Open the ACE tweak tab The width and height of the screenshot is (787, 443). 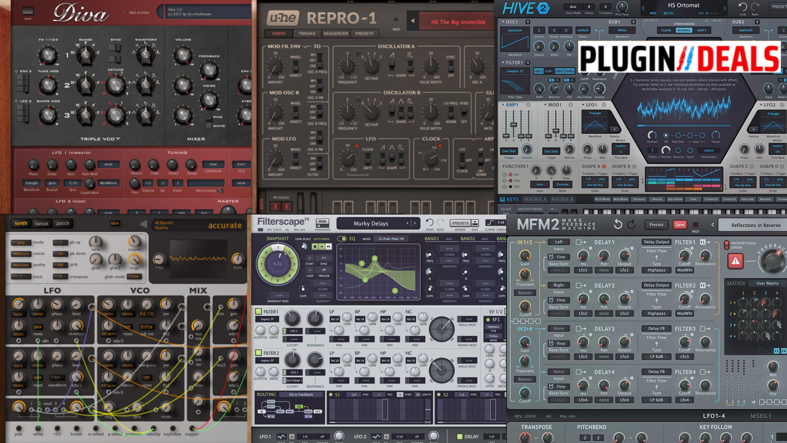pyautogui.click(x=41, y=224)
